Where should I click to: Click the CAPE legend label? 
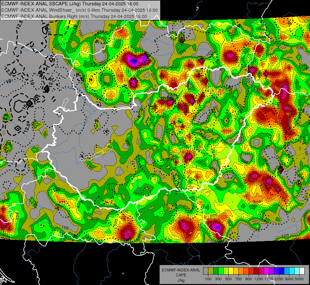click(181, 275)
